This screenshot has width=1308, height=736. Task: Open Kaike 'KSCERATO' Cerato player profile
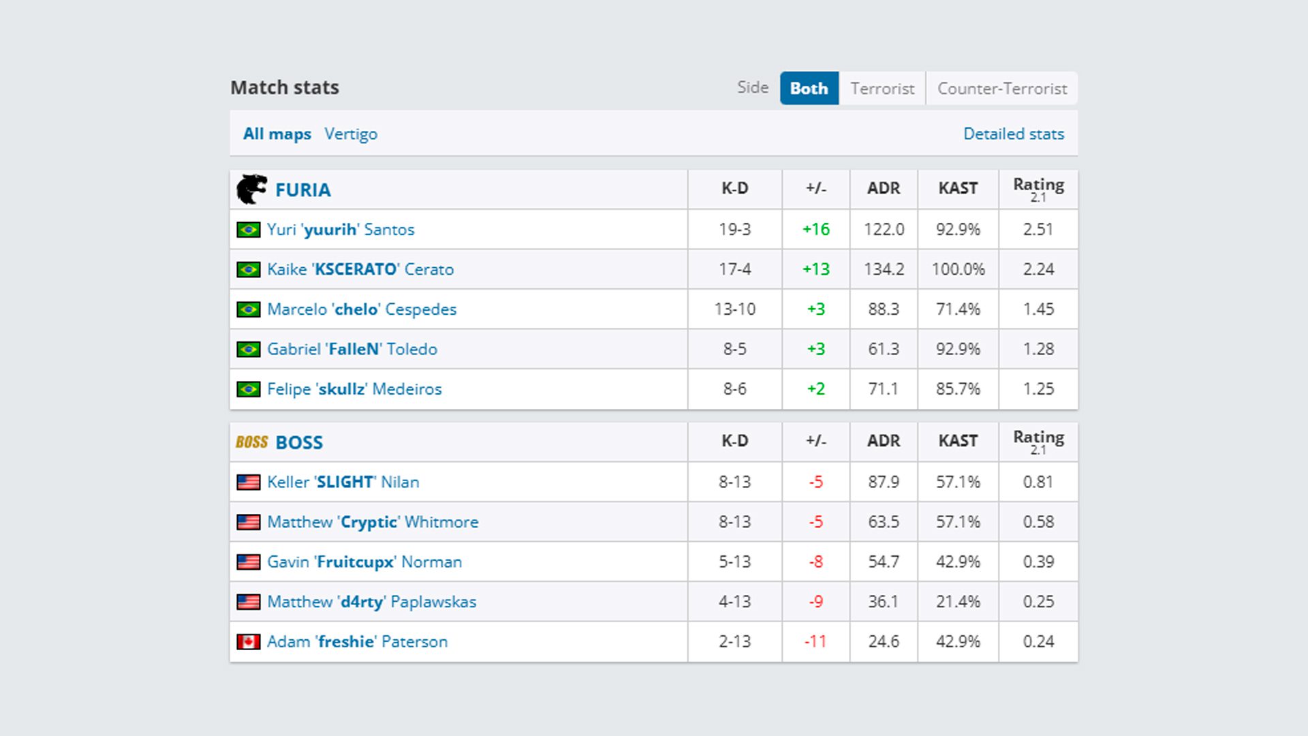pyautogui.click(x=360, y=269)
